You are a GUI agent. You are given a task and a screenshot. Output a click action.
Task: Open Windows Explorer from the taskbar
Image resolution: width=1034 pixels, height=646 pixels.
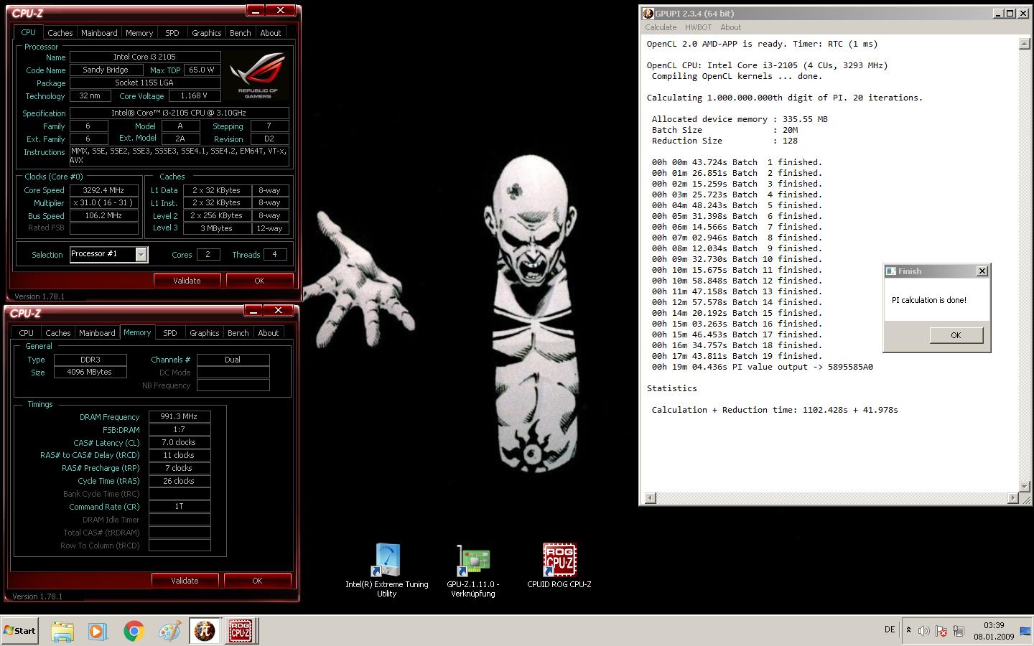(x=62, y=631)
